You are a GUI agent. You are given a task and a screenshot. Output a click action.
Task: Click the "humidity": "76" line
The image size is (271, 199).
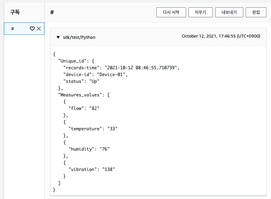coord(89,149)
